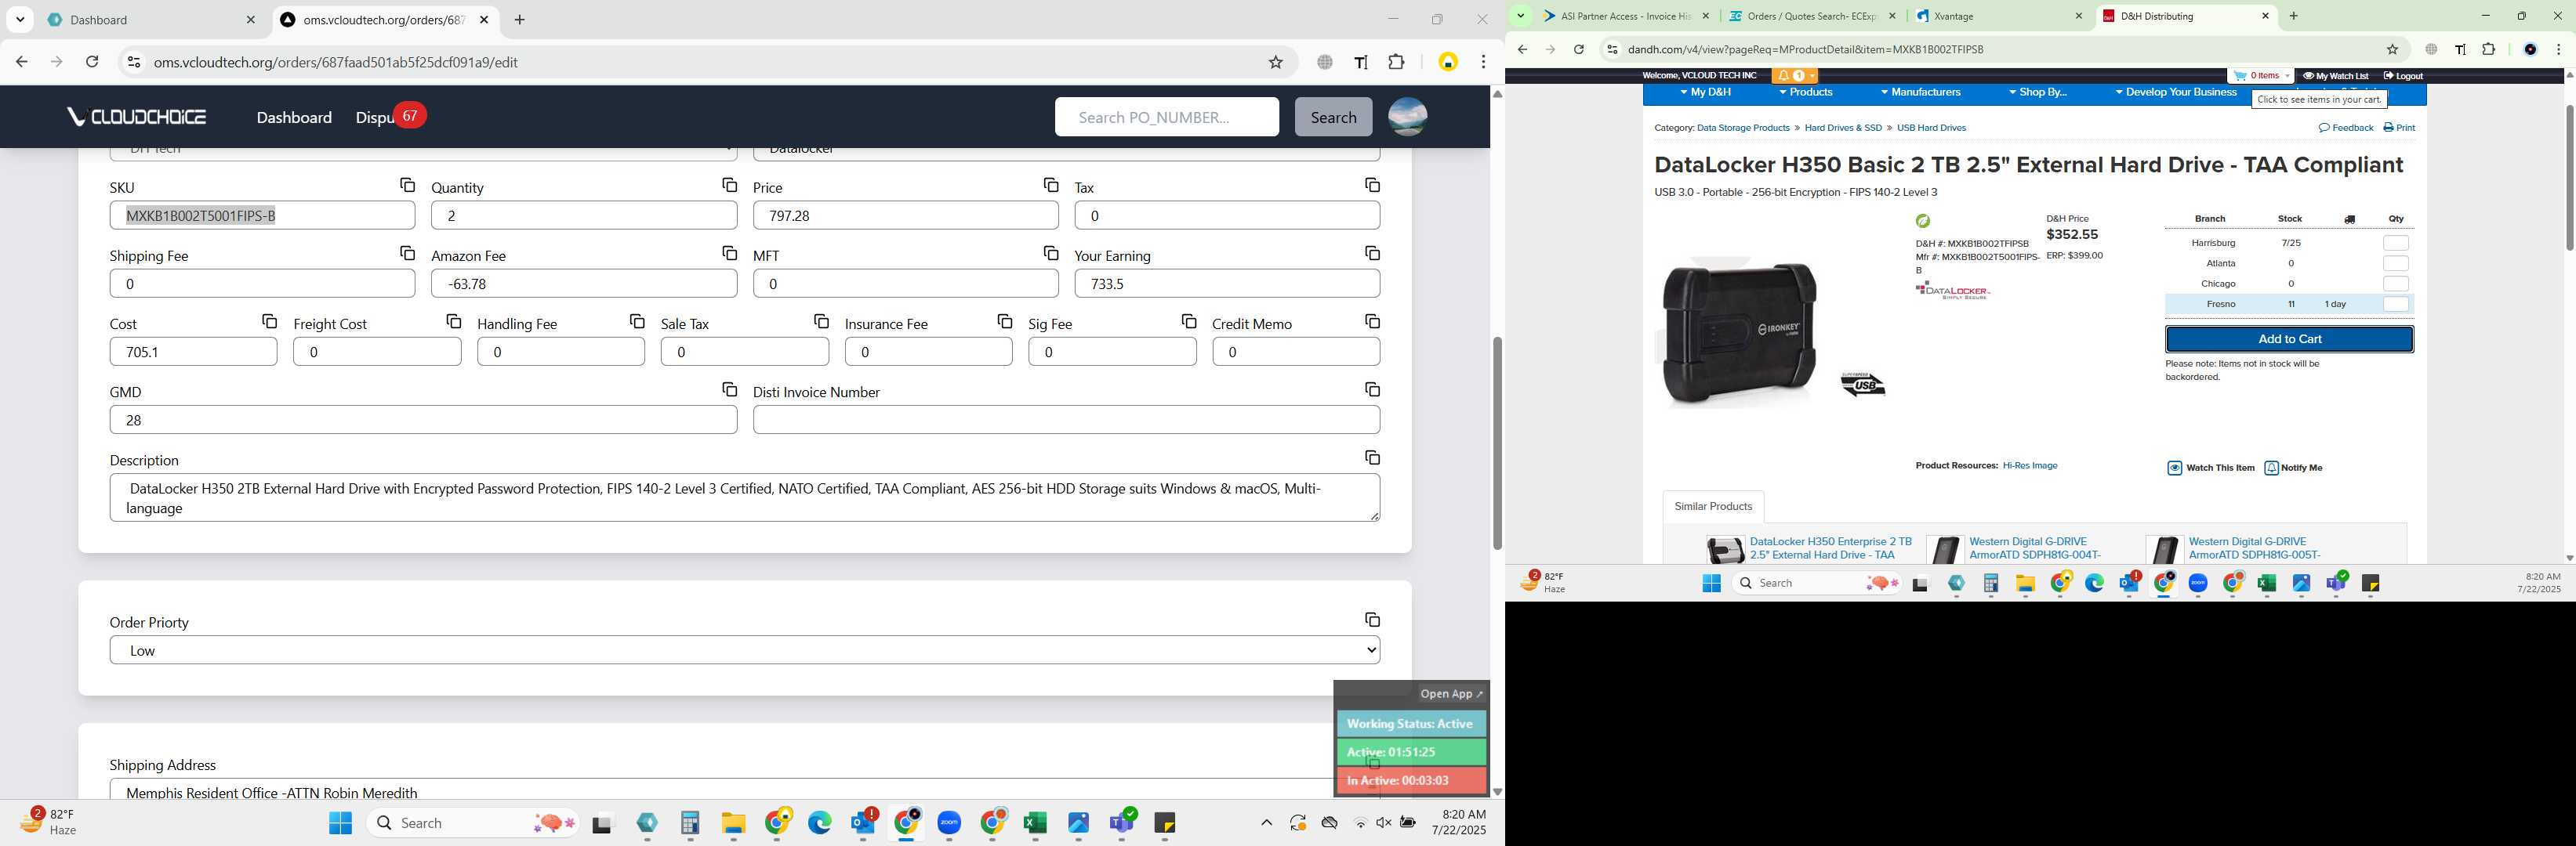
Task: Click the Feedback link on D&H
Action: coord(2345,128)
